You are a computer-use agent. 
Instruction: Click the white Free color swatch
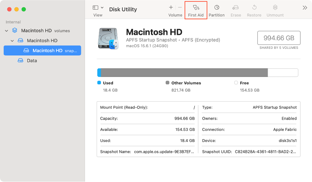(x=236, y=83)
